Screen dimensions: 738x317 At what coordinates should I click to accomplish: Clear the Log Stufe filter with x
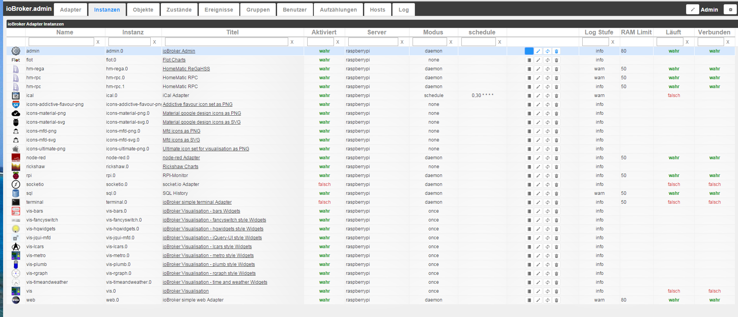pyautogui.click(x=613, y=42)
